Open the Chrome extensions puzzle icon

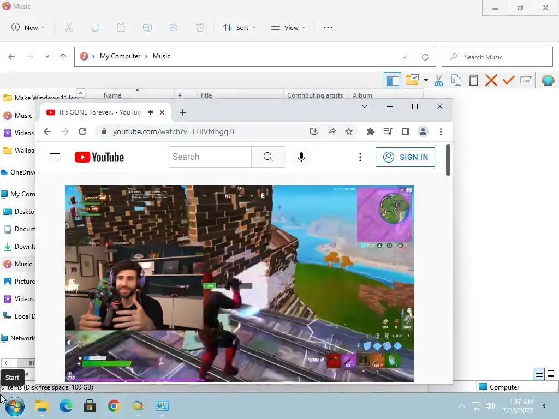point(371,132)
